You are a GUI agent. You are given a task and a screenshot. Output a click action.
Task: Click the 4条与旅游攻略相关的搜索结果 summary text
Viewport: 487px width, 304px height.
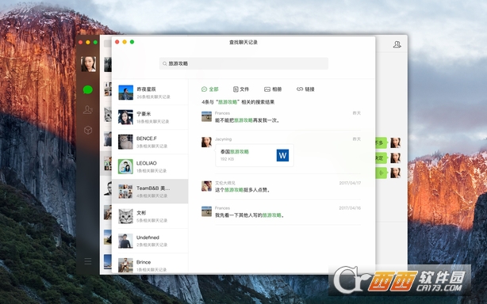point(238,102)
